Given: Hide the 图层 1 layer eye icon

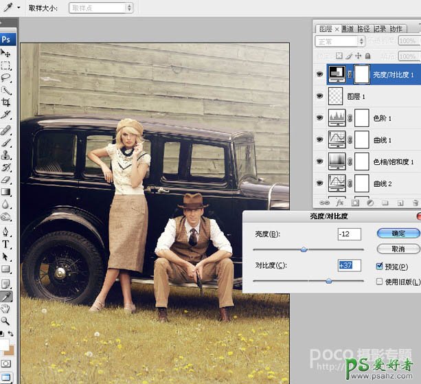Looking at the screenshot, I should click(x=319, y=96).
